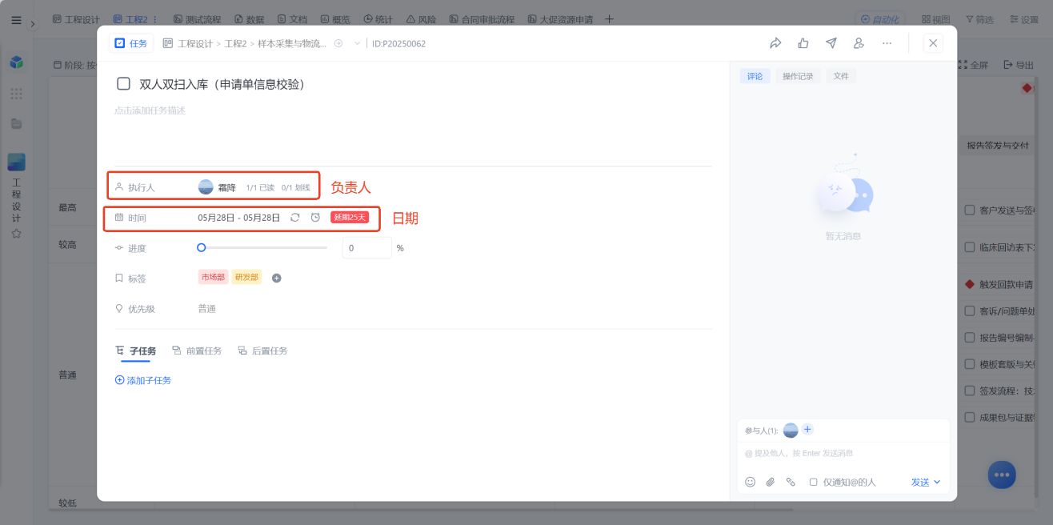
Task: Toggle the 仅通知@的人 checkbox
Action: point(813,482)
